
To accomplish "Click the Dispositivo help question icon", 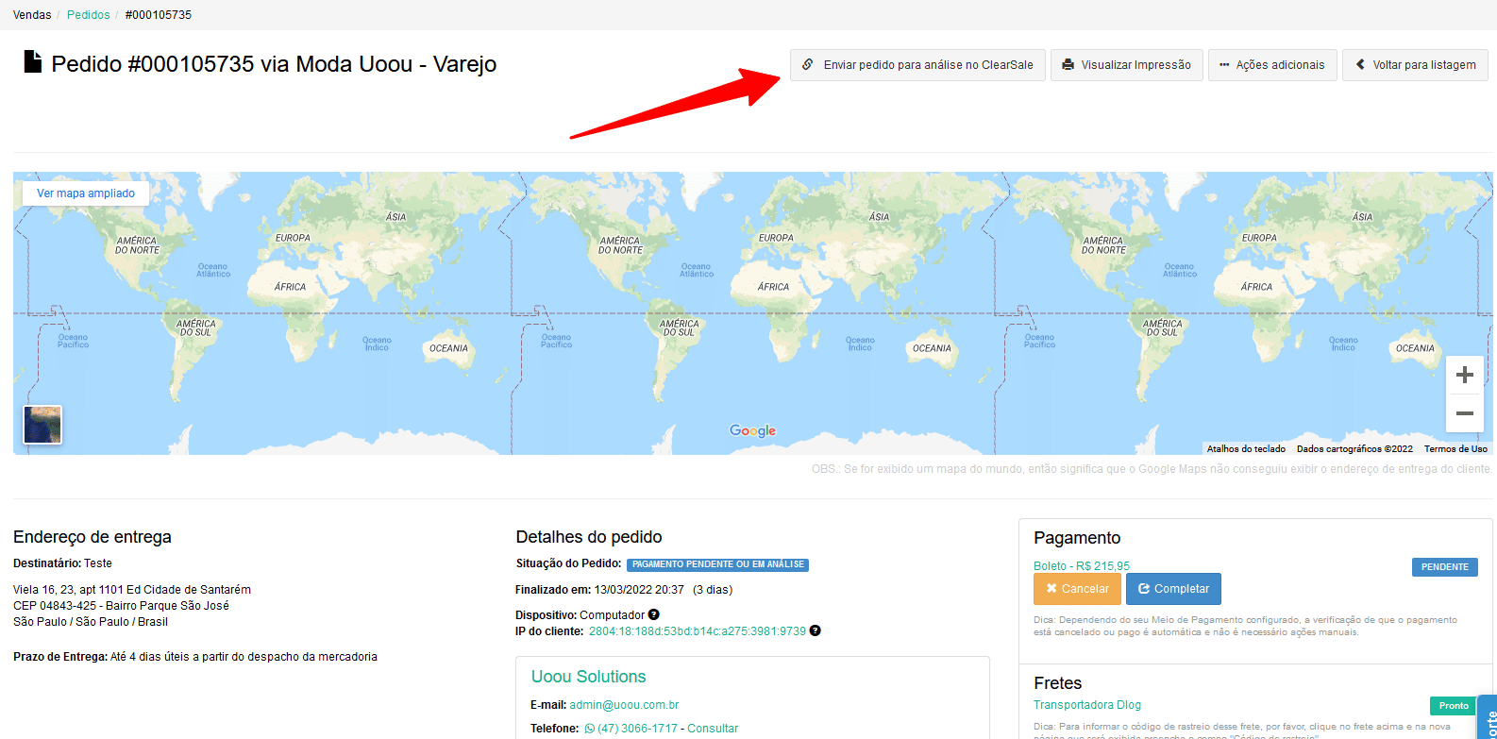I will coord(654,614).
